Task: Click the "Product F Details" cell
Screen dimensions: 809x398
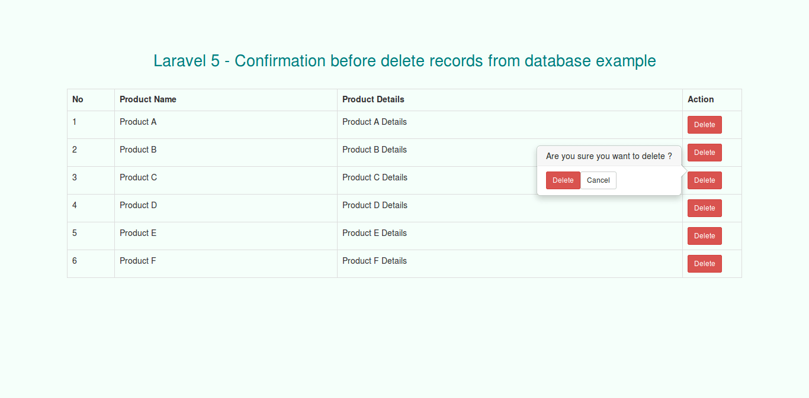Action: click(374, 261)
